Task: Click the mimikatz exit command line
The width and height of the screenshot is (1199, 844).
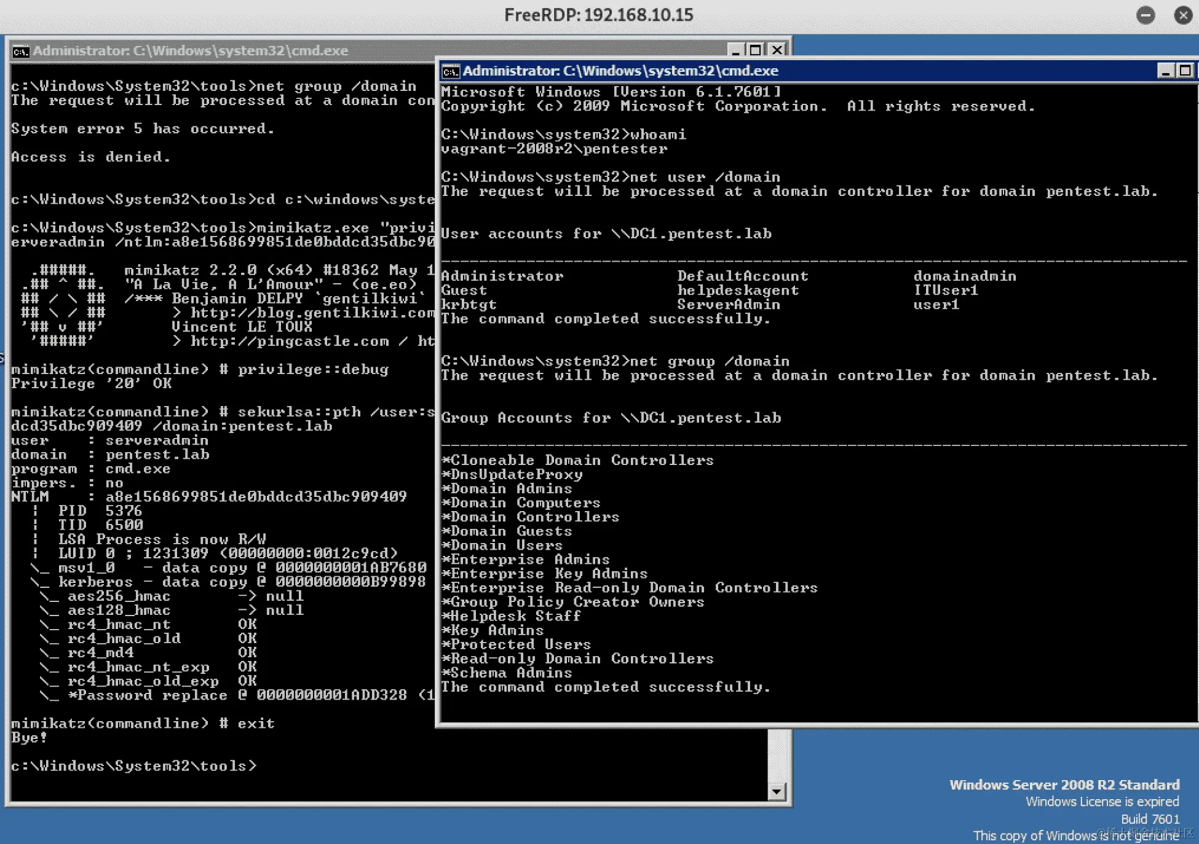Action: 143,724
